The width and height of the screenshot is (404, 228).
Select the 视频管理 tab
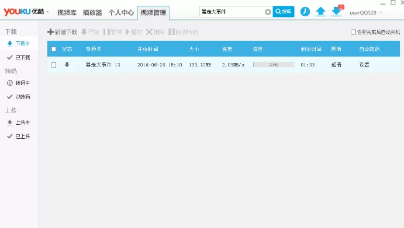coord(153,13)
